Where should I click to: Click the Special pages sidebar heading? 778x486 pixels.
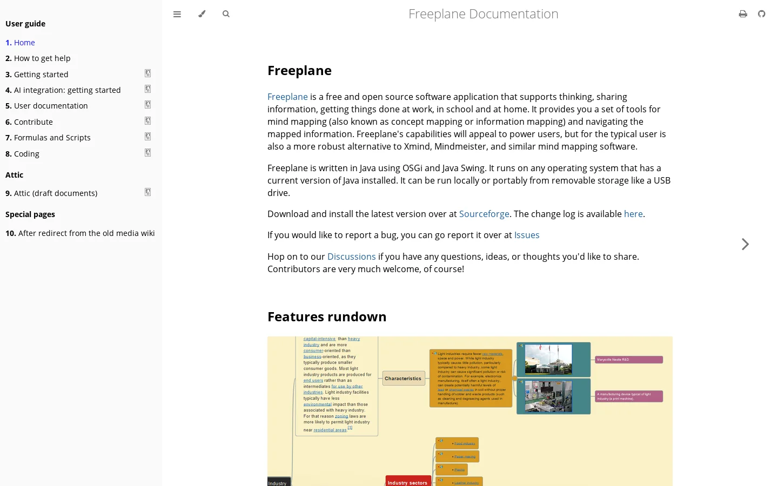click(30, 214)
